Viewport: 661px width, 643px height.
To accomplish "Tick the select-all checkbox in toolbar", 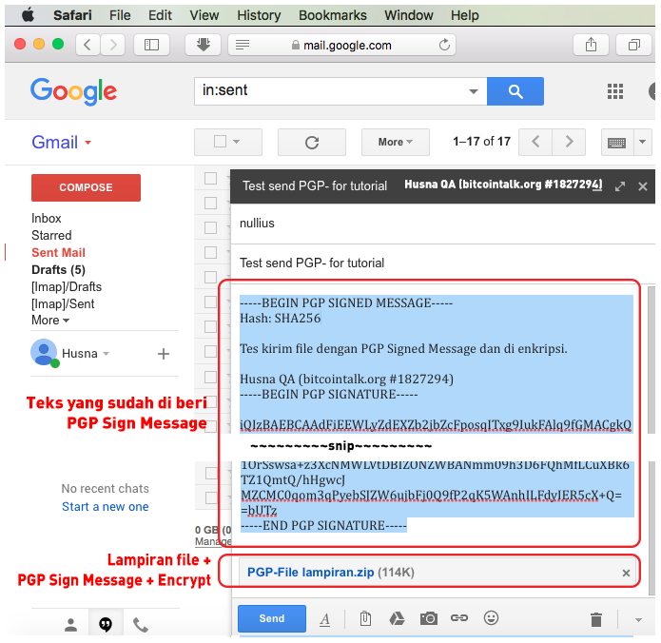I will click(220, 141).
